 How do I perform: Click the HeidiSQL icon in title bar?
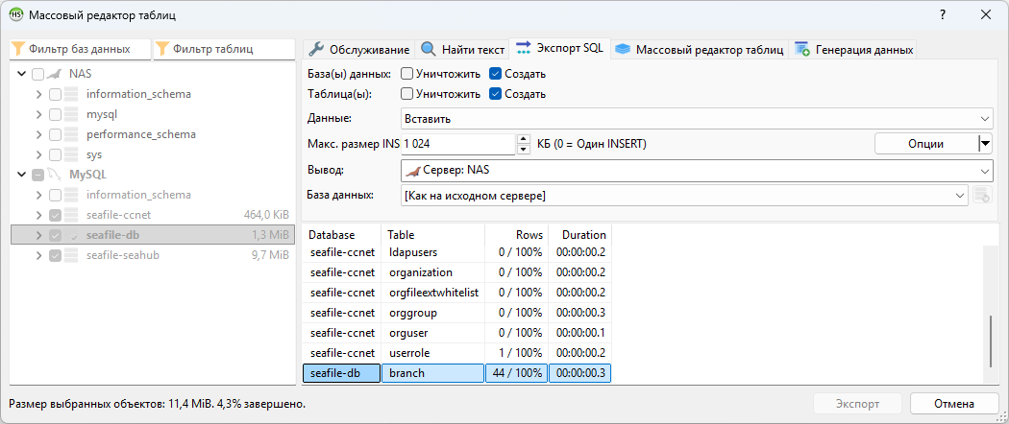click(14, 14)
